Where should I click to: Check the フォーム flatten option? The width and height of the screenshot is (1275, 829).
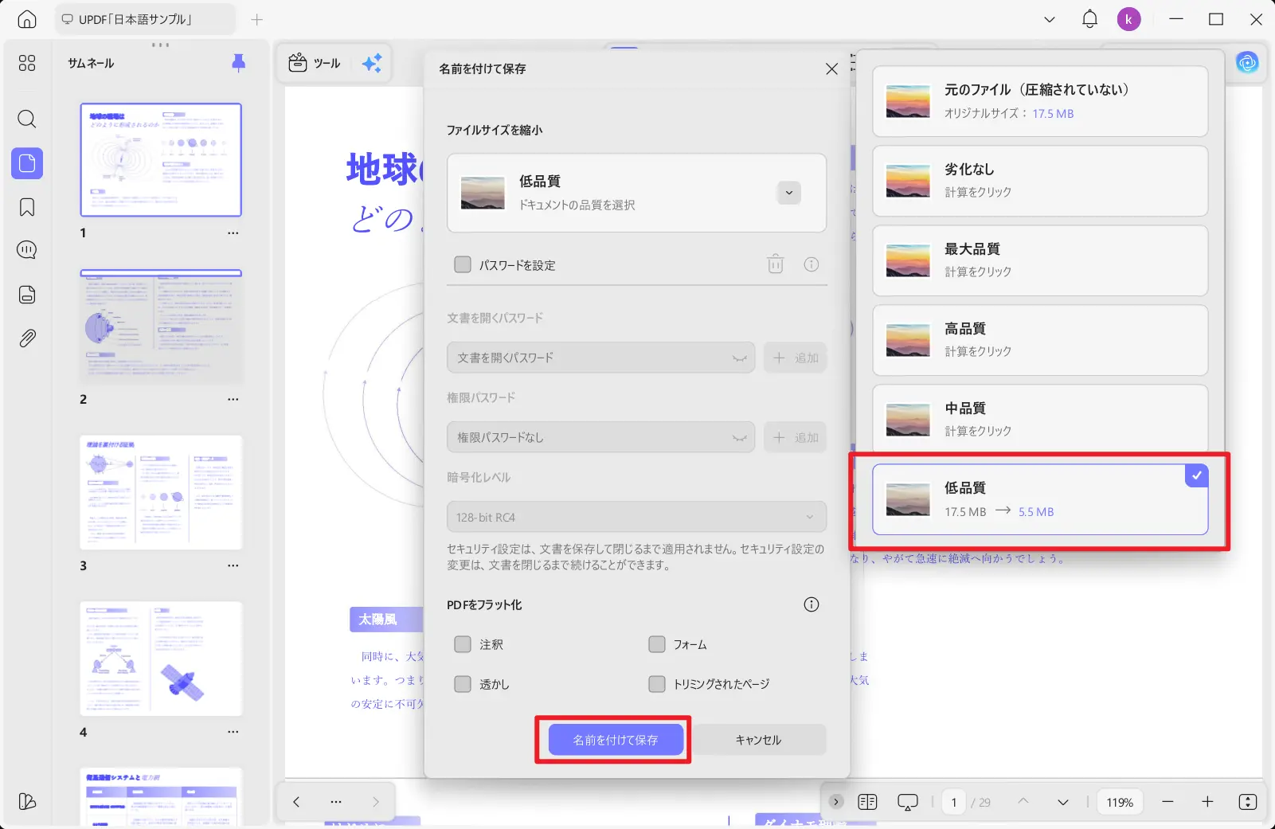[x=657, y=644]
